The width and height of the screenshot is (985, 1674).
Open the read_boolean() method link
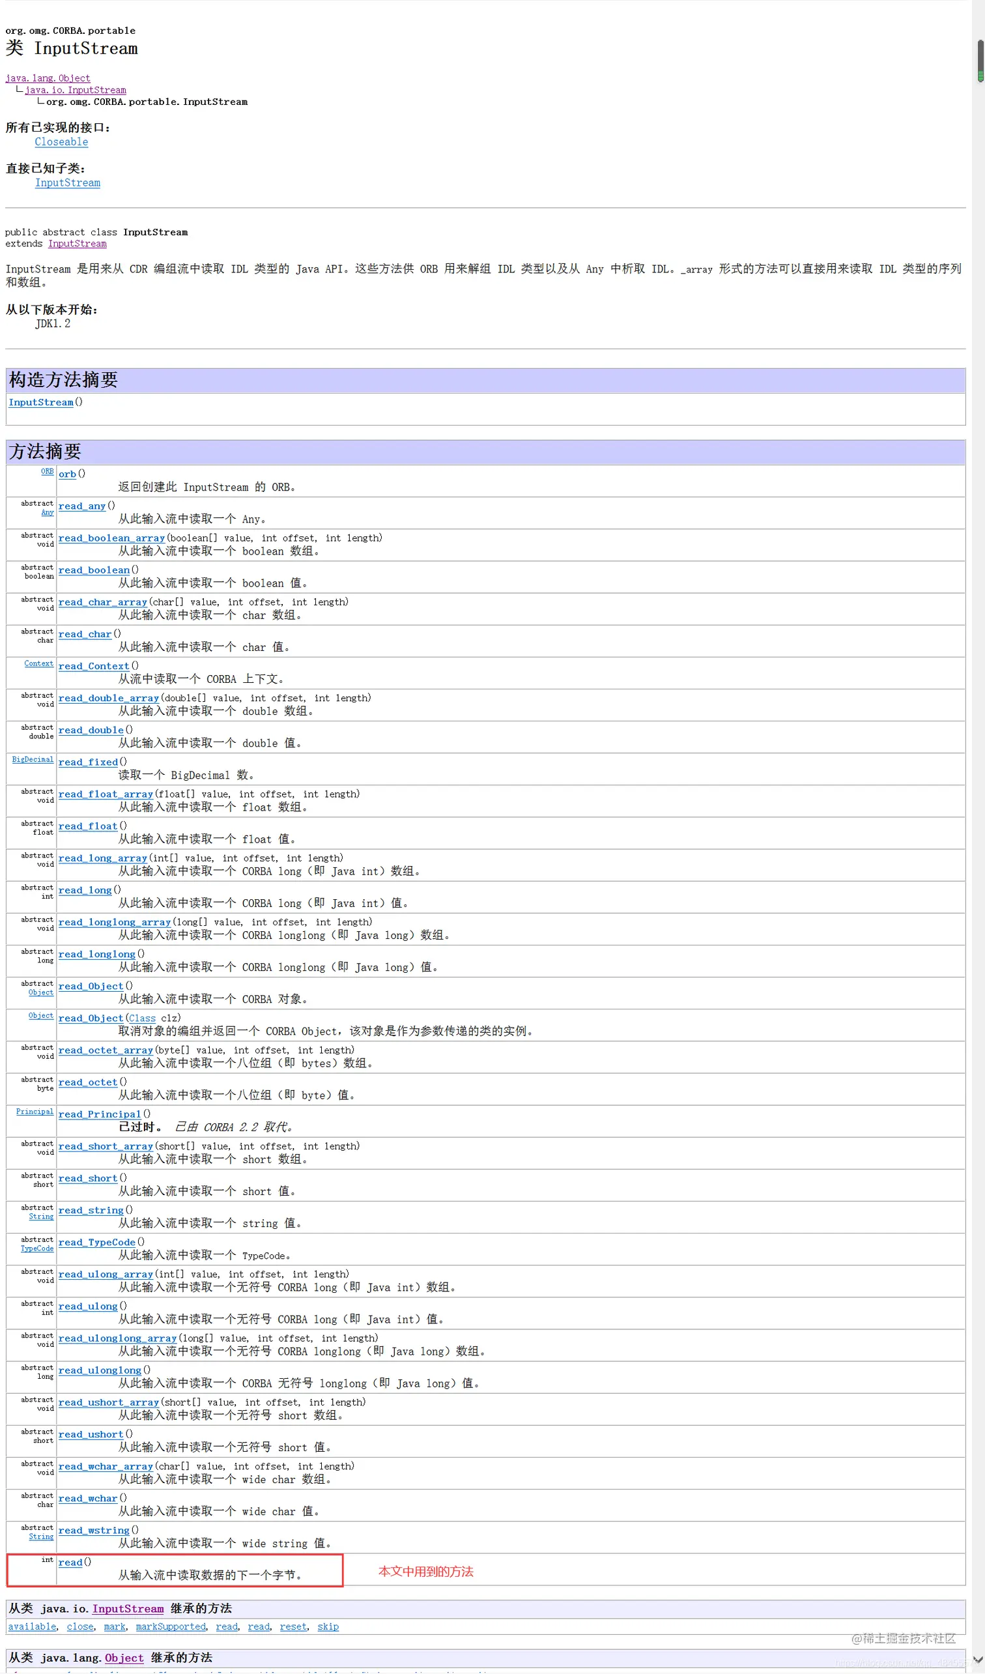point(94,570)
